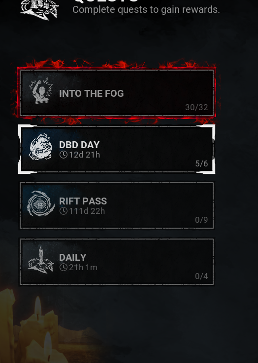258x363 pixels.
Task: Click the clock icon beside 21h 1m
Action: tap(63, 267)
